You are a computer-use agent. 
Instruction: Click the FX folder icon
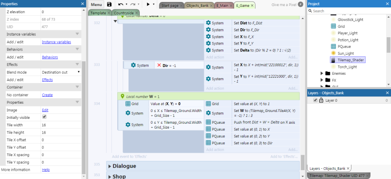[x=327, y=80]
